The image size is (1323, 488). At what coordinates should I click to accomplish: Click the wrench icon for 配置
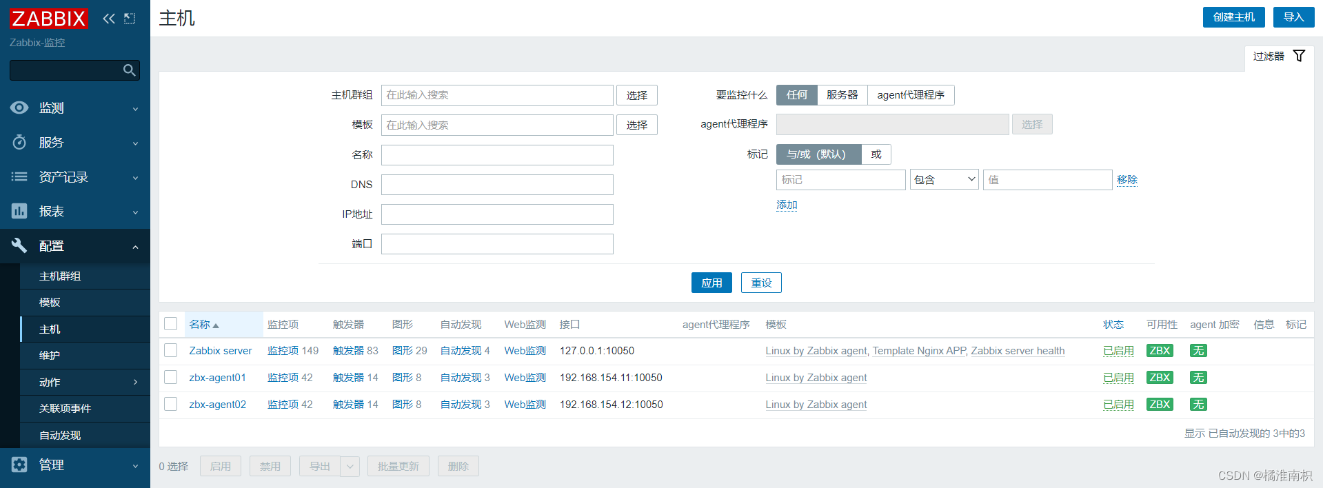19,245
